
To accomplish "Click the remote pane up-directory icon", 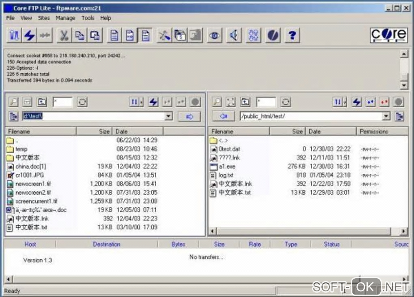I will [245, 102].
